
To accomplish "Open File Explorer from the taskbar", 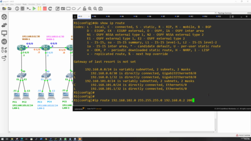I will [12, 139].
